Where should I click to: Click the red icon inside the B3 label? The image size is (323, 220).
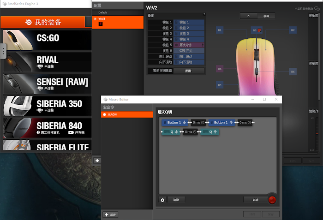point(259,30)
